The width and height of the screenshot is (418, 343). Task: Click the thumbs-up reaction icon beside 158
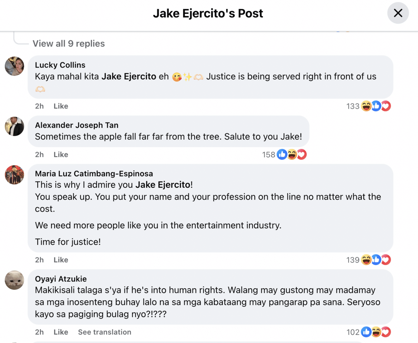tap(282, 154)
